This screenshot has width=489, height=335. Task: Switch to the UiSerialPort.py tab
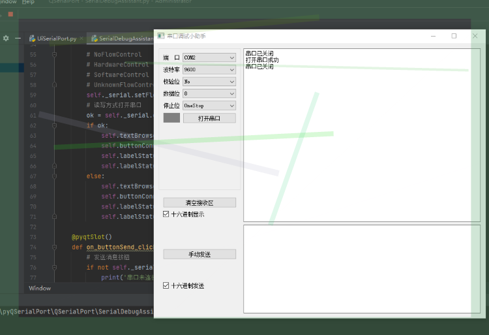pyautogui.click(x=57, y=39)
